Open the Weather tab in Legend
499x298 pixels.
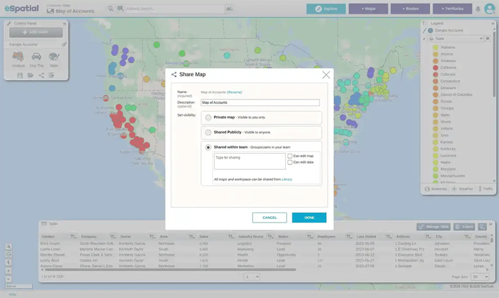pyautogui.click(x=462, y=189)
